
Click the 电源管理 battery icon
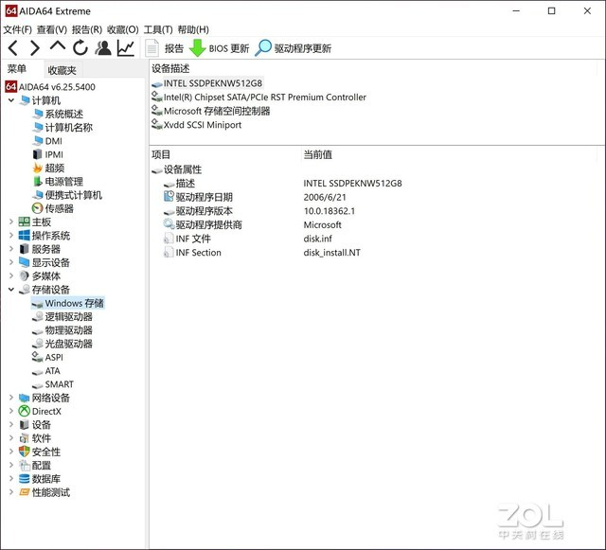coord(38,181)
